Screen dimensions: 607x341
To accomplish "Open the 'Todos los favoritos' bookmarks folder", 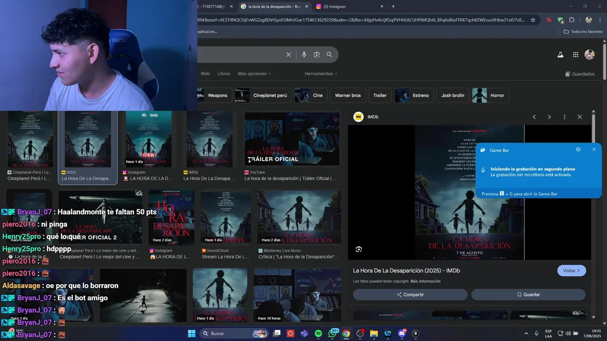I will pos(583,31).
